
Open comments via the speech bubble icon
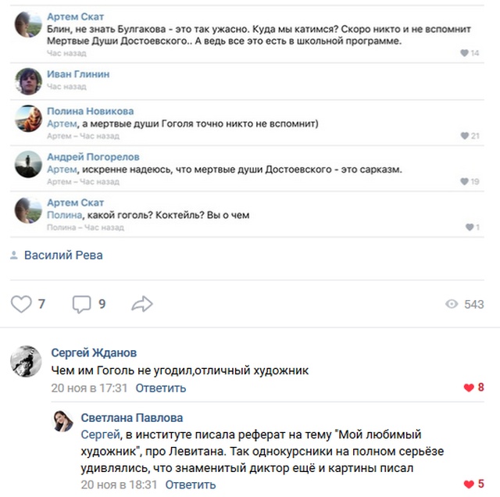click(x=81, y=304)
